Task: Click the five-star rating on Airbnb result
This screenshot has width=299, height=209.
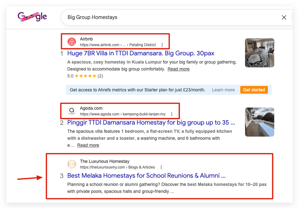Action: click(85, 76)
